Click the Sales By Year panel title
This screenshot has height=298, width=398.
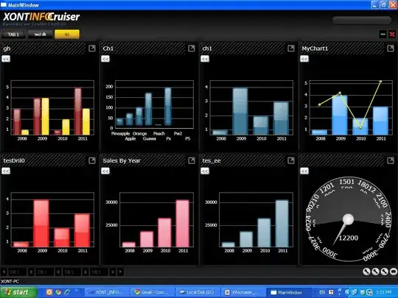[122, 160]
